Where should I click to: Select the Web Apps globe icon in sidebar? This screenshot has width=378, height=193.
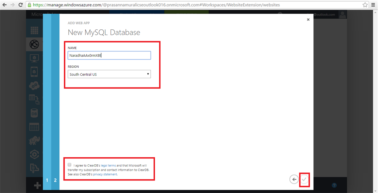[x=34, y=44]
